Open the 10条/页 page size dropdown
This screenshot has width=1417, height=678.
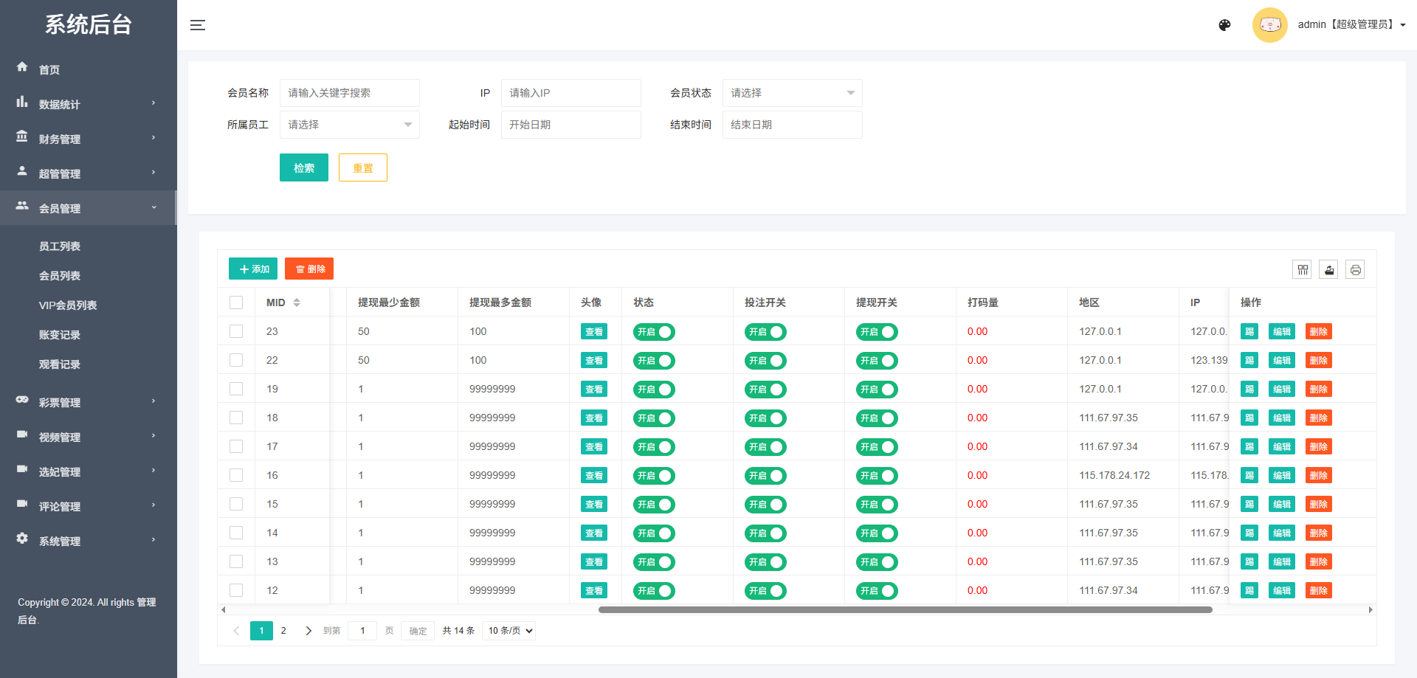coord(508,630)
